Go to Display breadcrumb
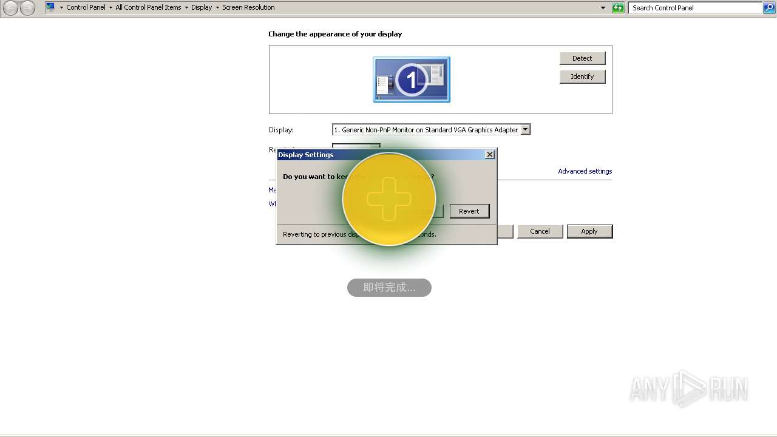The height and width of the screenshot is (437, 777). tap(202, 8)
